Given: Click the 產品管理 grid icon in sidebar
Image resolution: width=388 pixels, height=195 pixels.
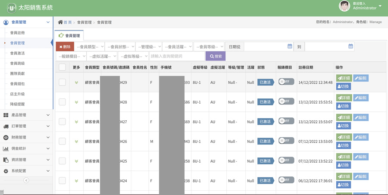Looking at the screenshot, I should [6, 115].
